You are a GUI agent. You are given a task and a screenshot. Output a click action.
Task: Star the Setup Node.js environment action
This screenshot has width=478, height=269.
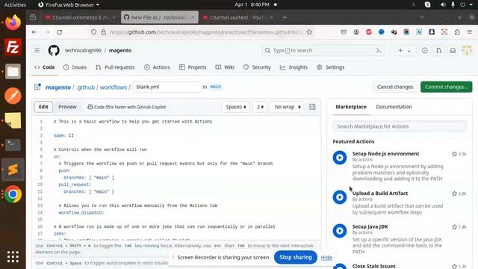[x=454, y=154]
